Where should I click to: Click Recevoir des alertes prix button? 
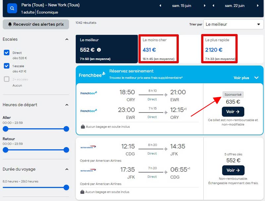36,24
